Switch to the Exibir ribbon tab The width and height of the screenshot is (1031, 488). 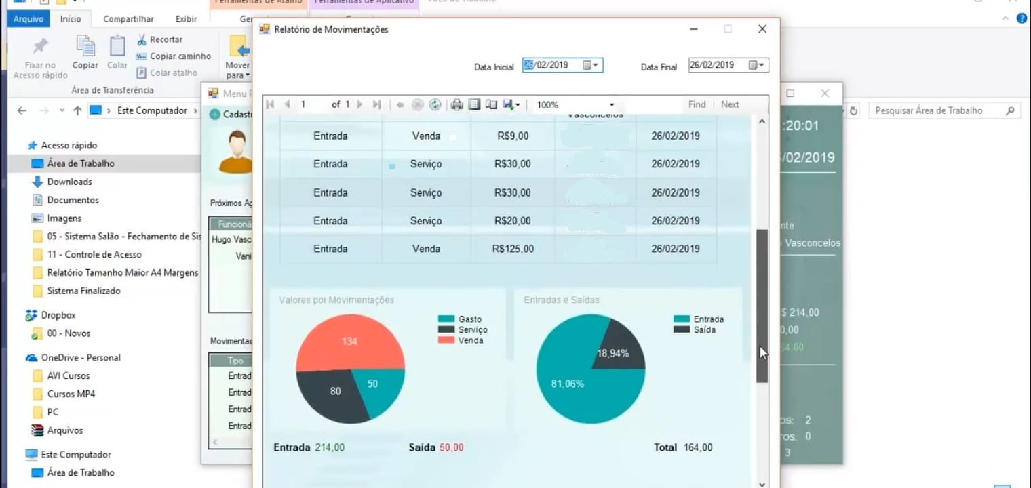pyautogui.click(x=186, y=19)
